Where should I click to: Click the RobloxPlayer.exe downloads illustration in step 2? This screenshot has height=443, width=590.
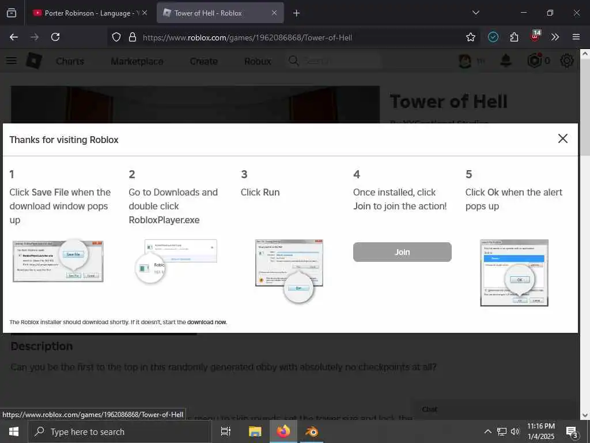tap(176, 262)
